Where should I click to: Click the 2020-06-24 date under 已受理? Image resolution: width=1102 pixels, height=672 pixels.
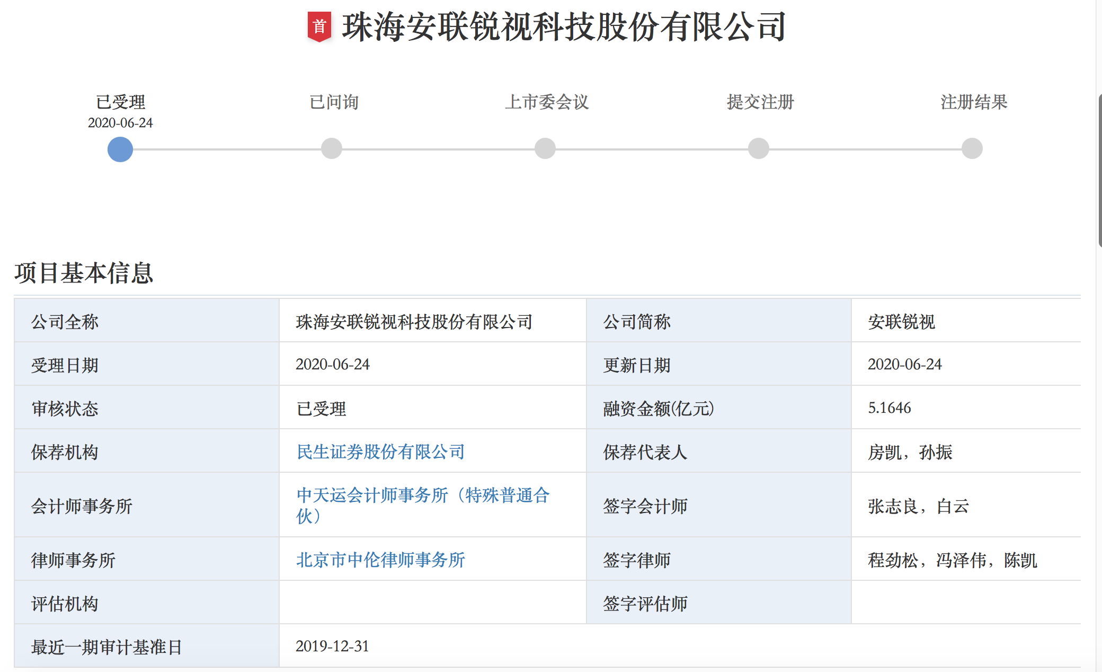(119, 122)
